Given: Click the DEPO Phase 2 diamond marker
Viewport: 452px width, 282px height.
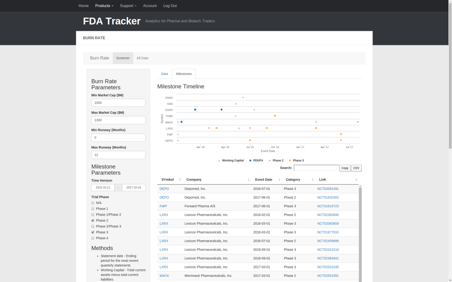Looking at the screenshot, I should (x=341, y=141).
